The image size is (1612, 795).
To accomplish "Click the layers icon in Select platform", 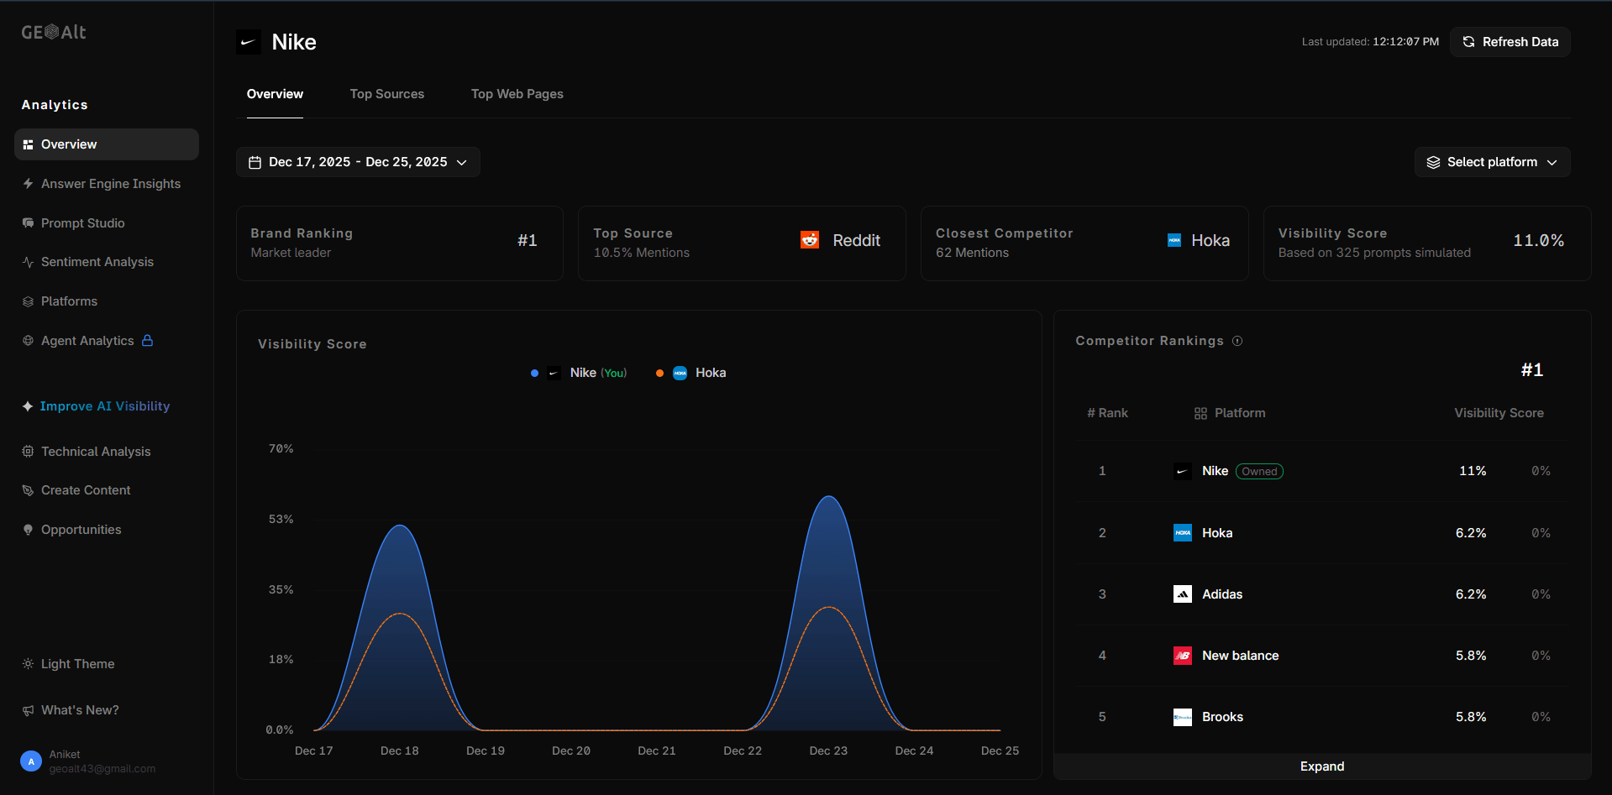I will coord(1433,162).
